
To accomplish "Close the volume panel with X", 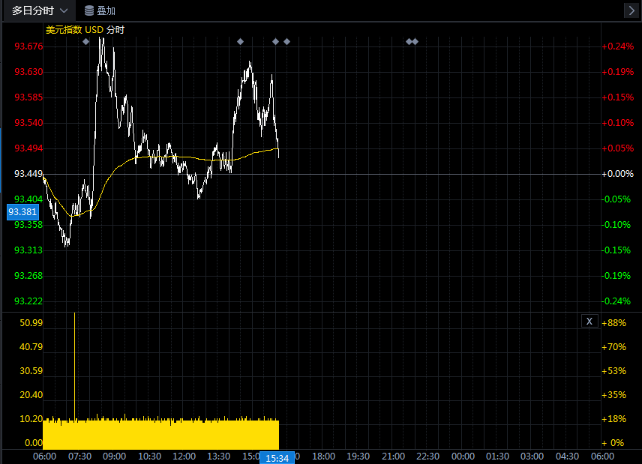I will coord(589,322).
